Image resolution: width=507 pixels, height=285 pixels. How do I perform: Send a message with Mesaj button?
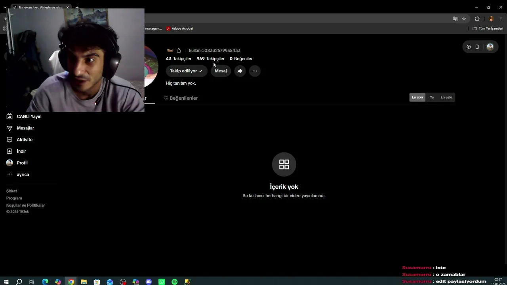pos(221,71)
